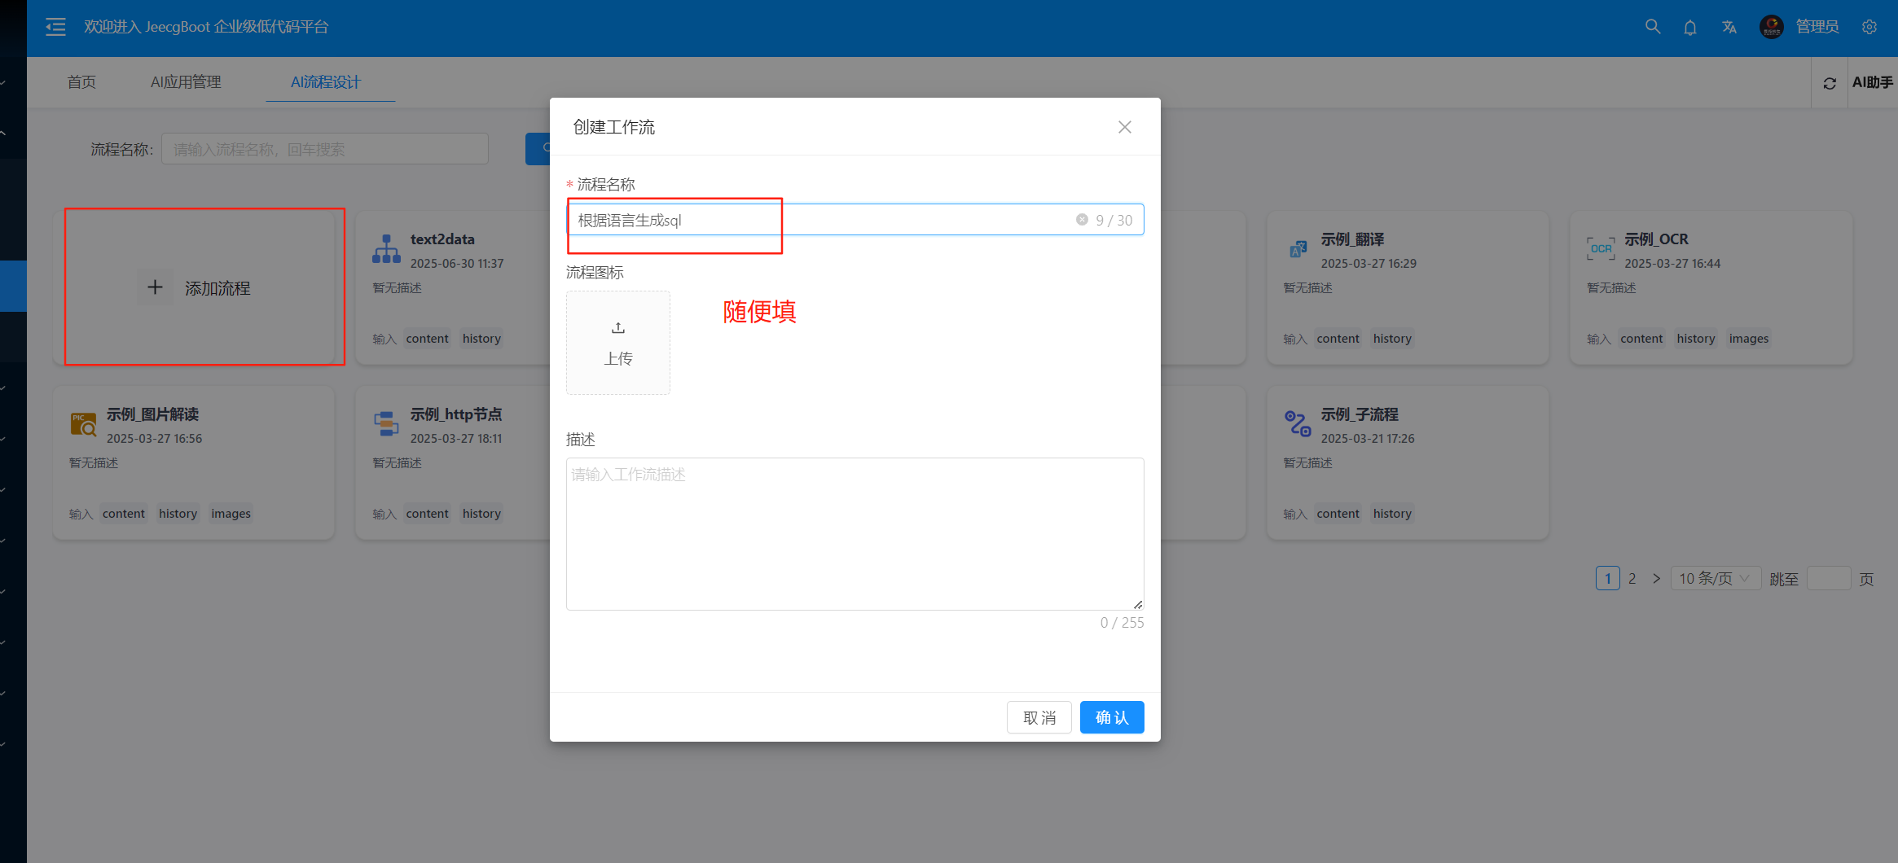Image resolution: width=1898 pixels, height=863 pixels.
Task: Switch interface language via translate icon
Action: coord(1729,27)
